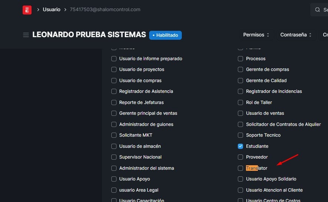Click the user email breadcrumb
328x202 pixels.
[x=105, y=10]
